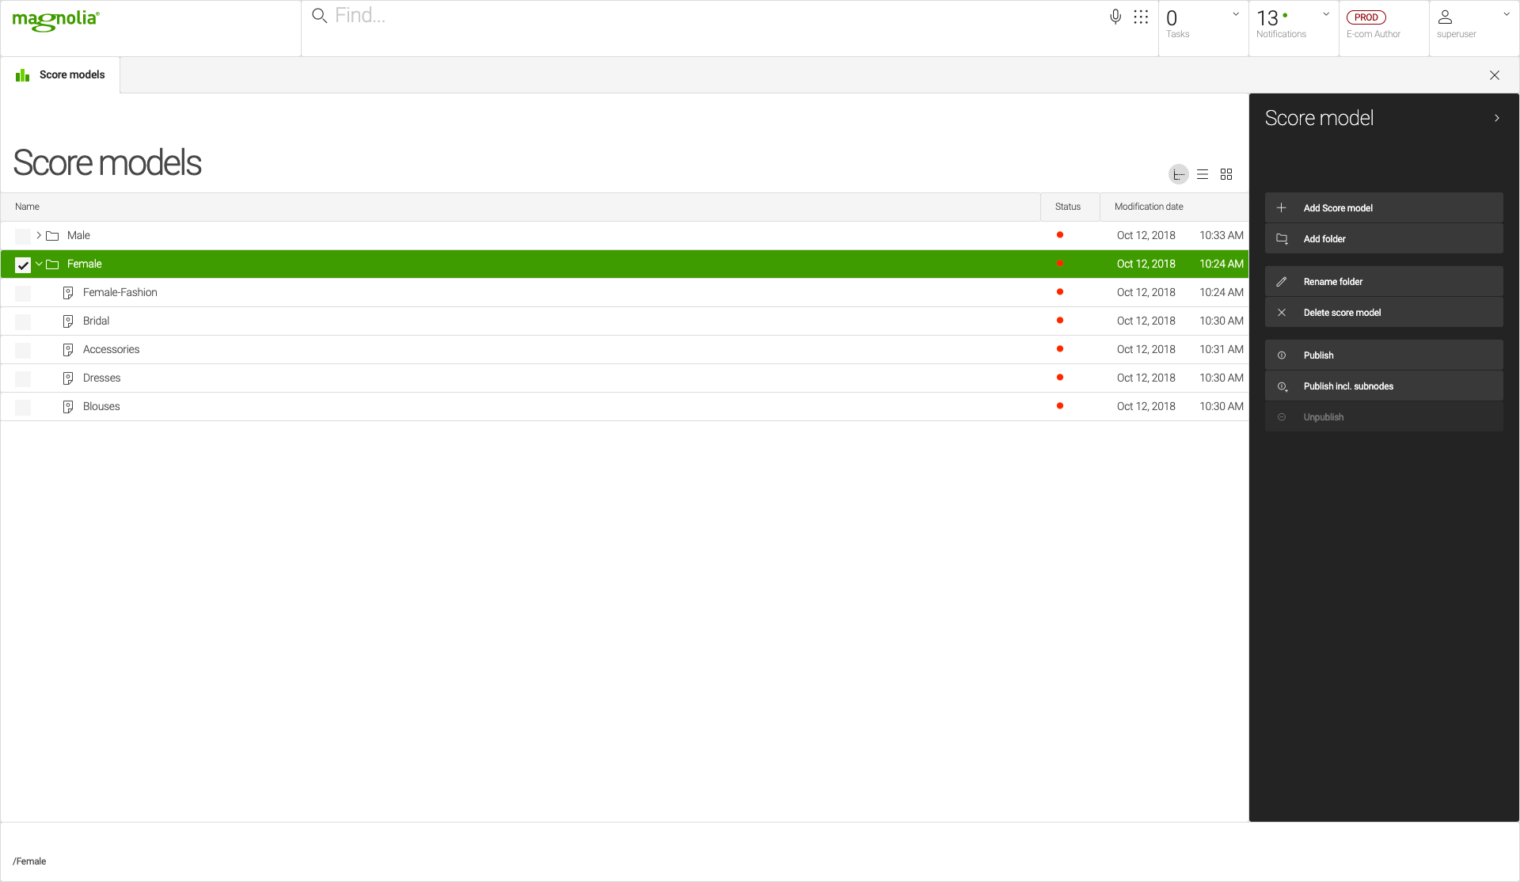Click the list view layout toggle
This screenshot has height=882, width=1520.
point(1203,174)
